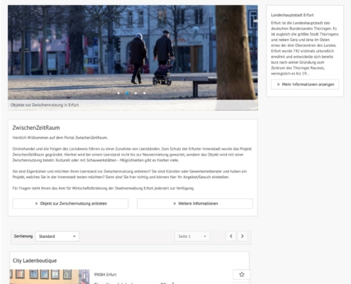This screenshot has width=351, height=284.
Task: Click the ZwischenZeitRaum heading
Action: (x=36, y=128)
